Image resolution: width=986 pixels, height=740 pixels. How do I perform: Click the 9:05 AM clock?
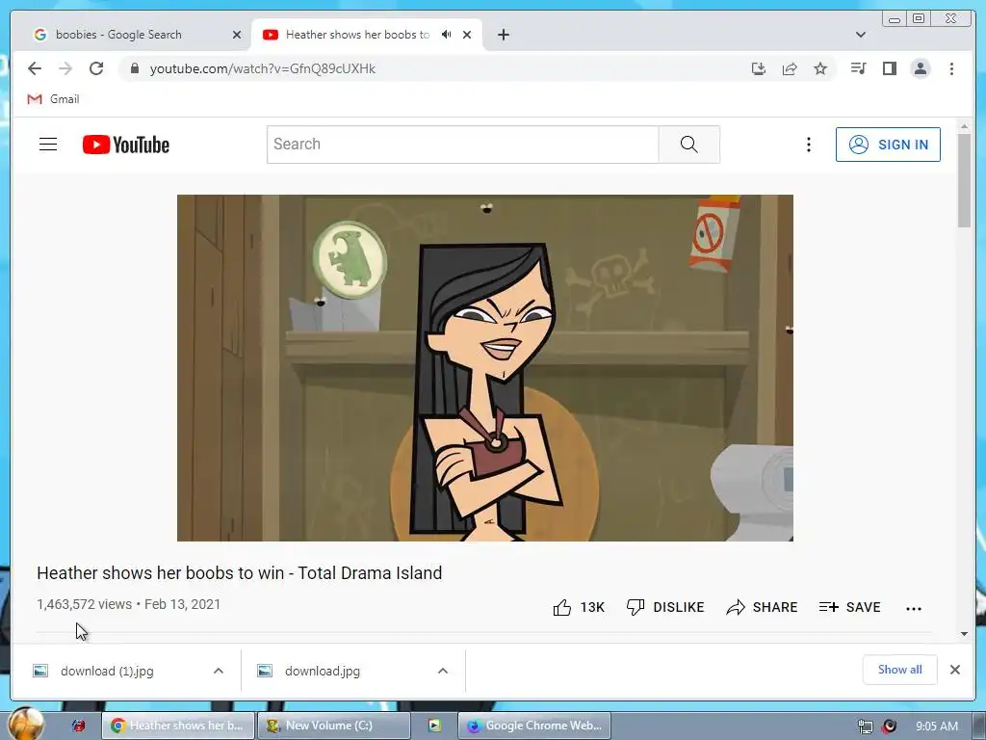pos(937,727)
